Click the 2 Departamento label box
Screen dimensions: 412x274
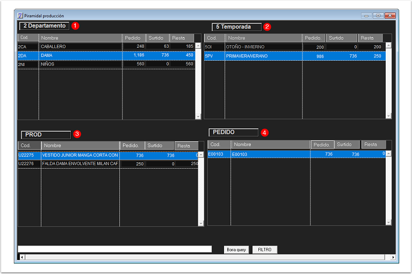point(44,26)
